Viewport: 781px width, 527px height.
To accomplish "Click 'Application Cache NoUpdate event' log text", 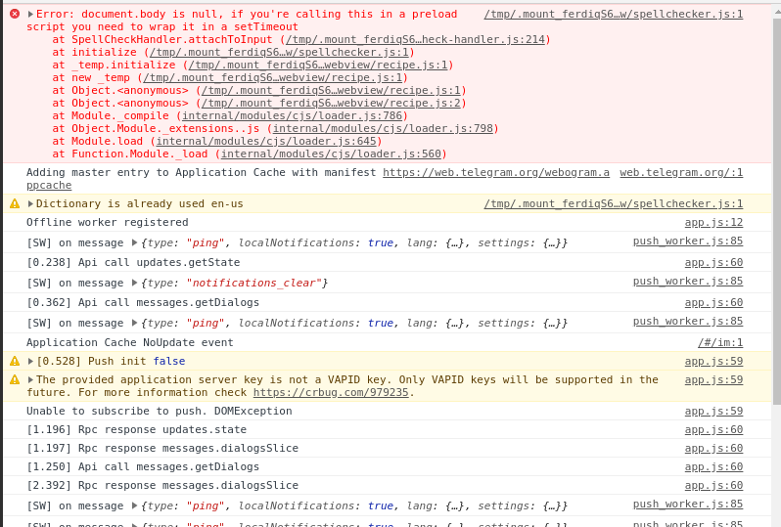I will pyautogui.click(x=129, y=342).
